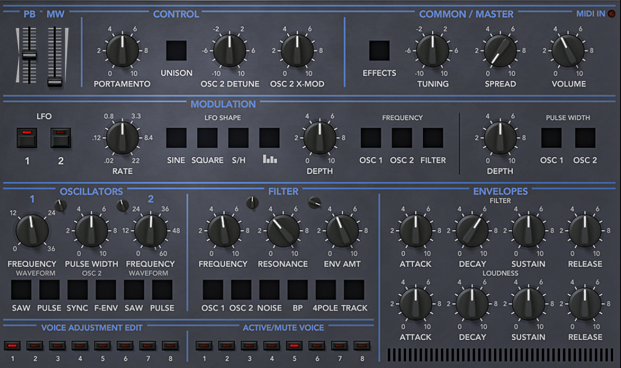The height and width of the screenshot is (368, 621).
Task: Click the oscillators Pulse Width knob
Action: [91, 231]
